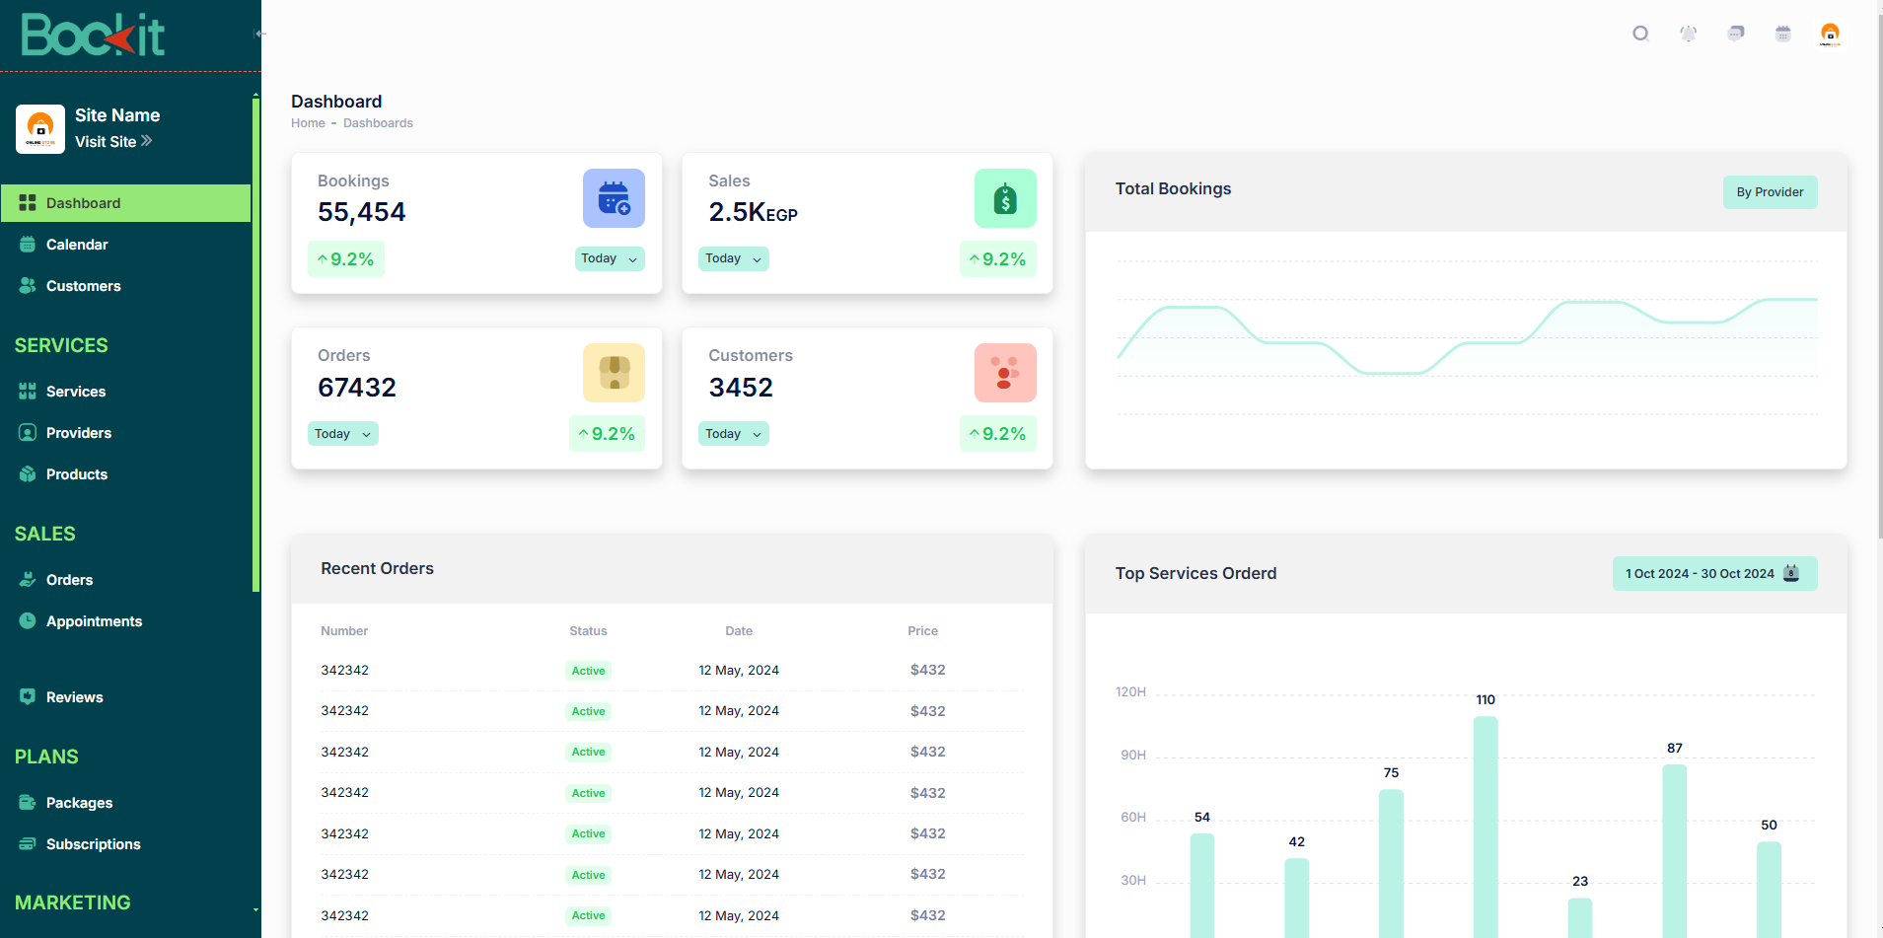The width and height of the screenshot is (1883, 938).
Task: Open the Today dropdown on the Sales card
Action: [734, 258]
